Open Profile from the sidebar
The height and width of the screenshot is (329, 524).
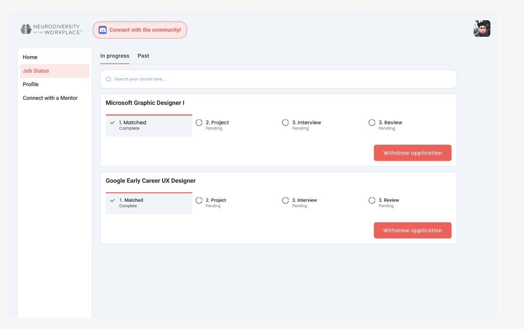click(55, 84)
